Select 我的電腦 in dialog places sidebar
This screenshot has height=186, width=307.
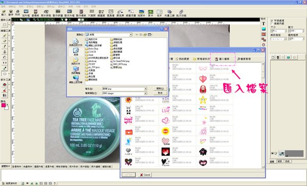[76, 70]
